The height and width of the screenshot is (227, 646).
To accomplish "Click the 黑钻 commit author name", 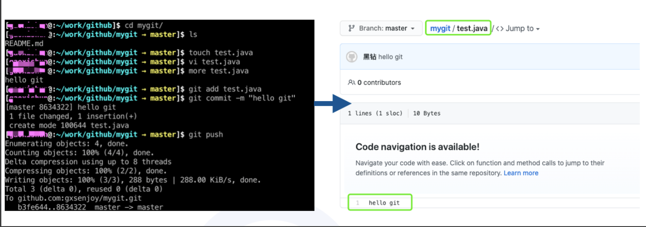I will pyautogui.click(x=370, y=57).
